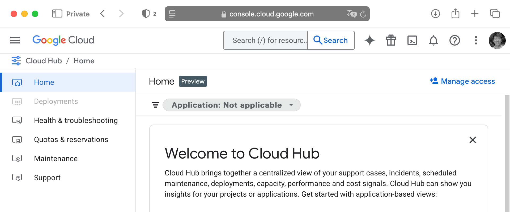Click the three-dot settings and utilities menu
This screenshot has height=212, width=510.
click(x=476, y=40)
